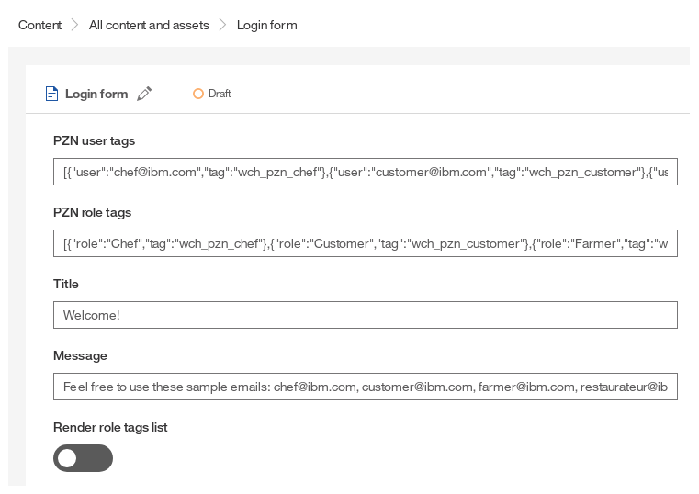Screen dimensions: 699x494
Task: Click the Message field label
Action: [80, 355]
